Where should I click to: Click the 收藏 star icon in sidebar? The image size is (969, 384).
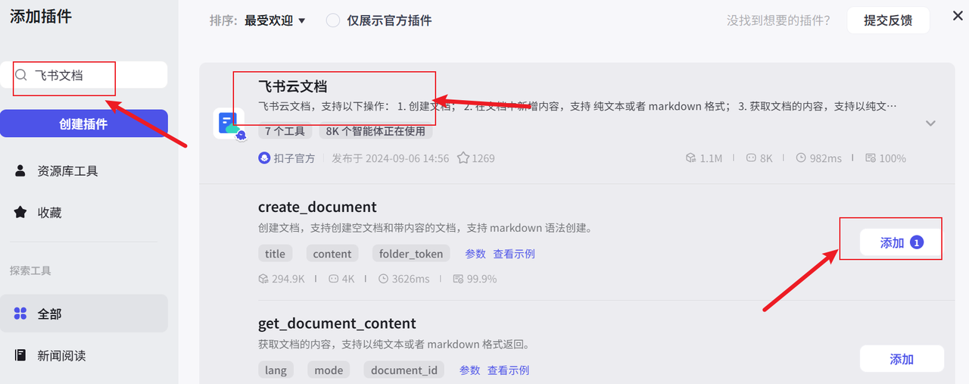[20, 212]
